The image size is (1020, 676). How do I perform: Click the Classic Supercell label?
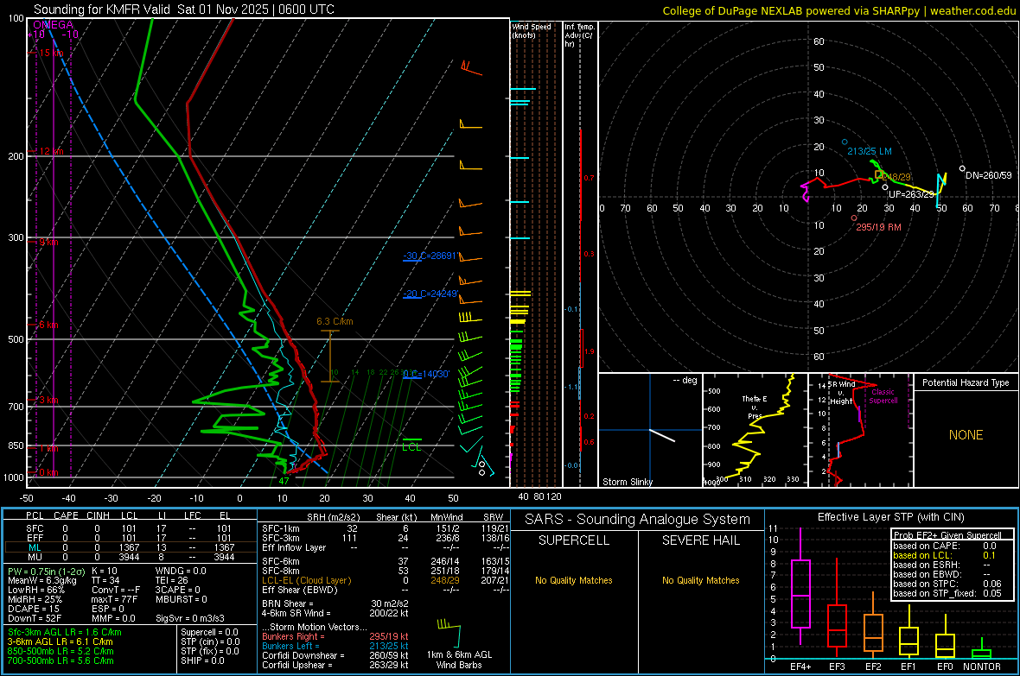[883, 396]
